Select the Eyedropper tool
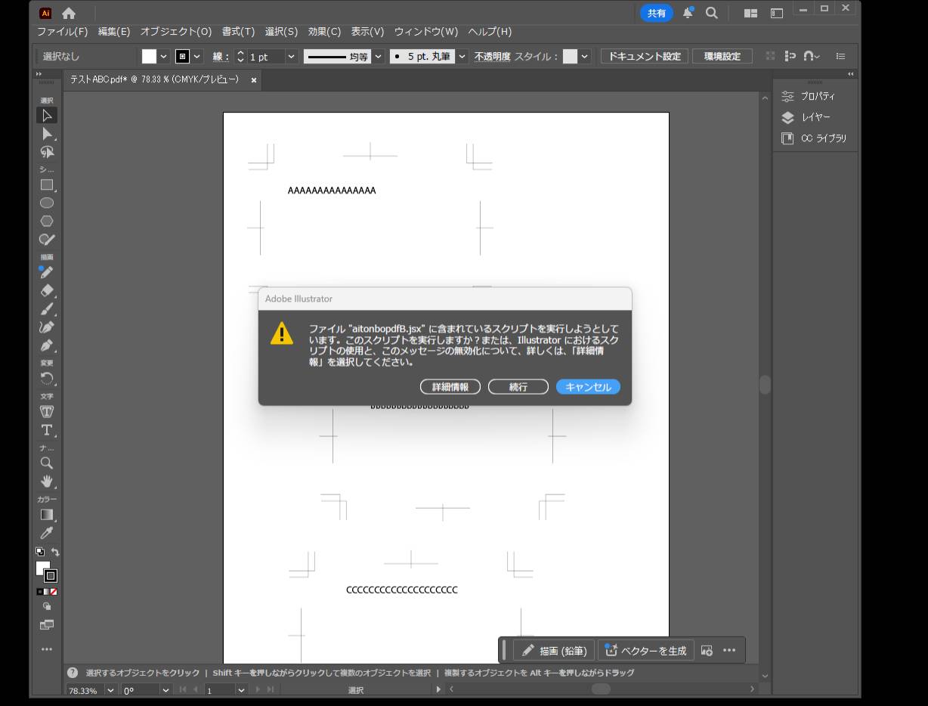The width and height of the screenshot is (928, 706). (x=47, y=533)
